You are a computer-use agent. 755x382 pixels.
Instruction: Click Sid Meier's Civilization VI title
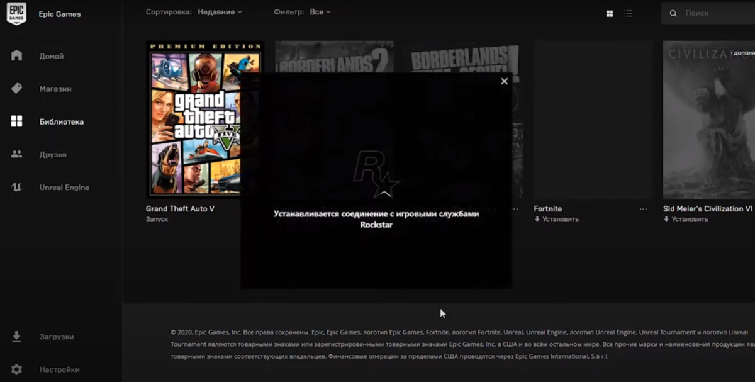point(708,208)
